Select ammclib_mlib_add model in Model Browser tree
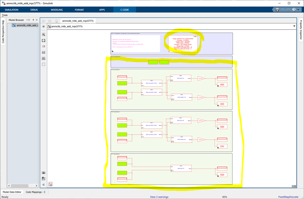Screen dimensions: 304x199 [25, 25]
